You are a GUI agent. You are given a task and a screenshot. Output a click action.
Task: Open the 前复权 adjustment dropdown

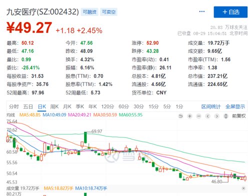pos(239,116)
